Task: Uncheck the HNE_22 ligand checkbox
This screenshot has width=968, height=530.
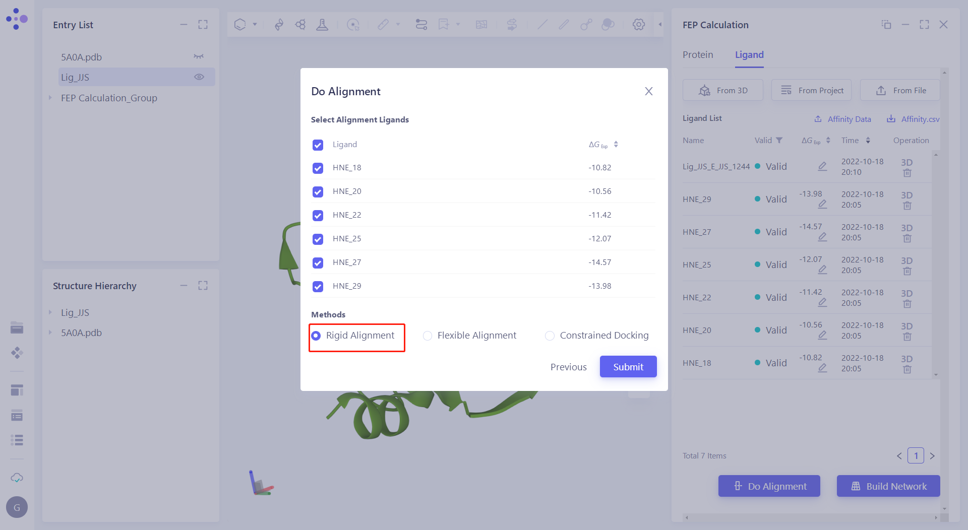Action: [318, 216]
